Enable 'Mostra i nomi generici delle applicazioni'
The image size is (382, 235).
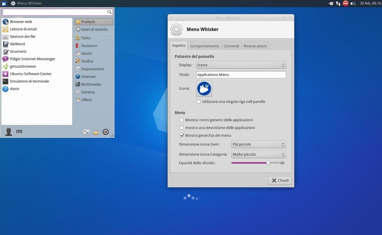click(181, 120)
